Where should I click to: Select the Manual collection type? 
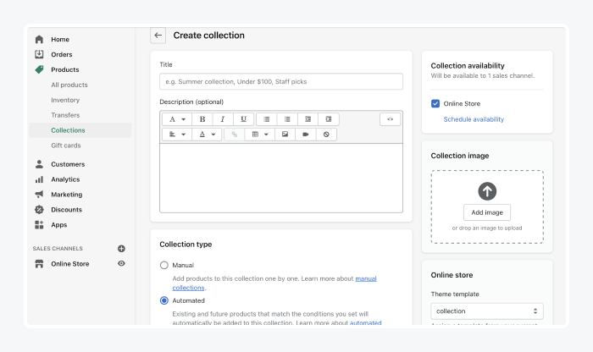(x=164, y=265)
